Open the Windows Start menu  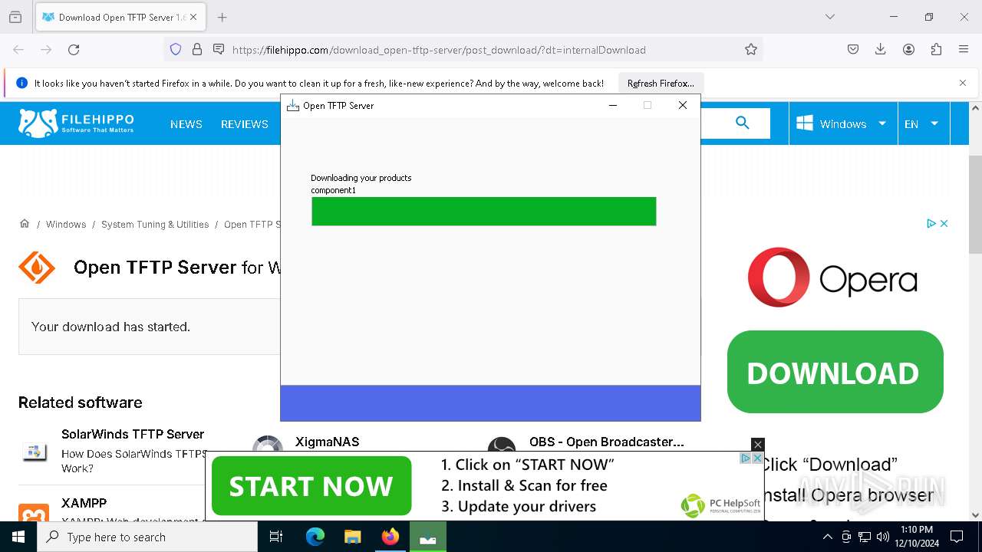(18, 537)
